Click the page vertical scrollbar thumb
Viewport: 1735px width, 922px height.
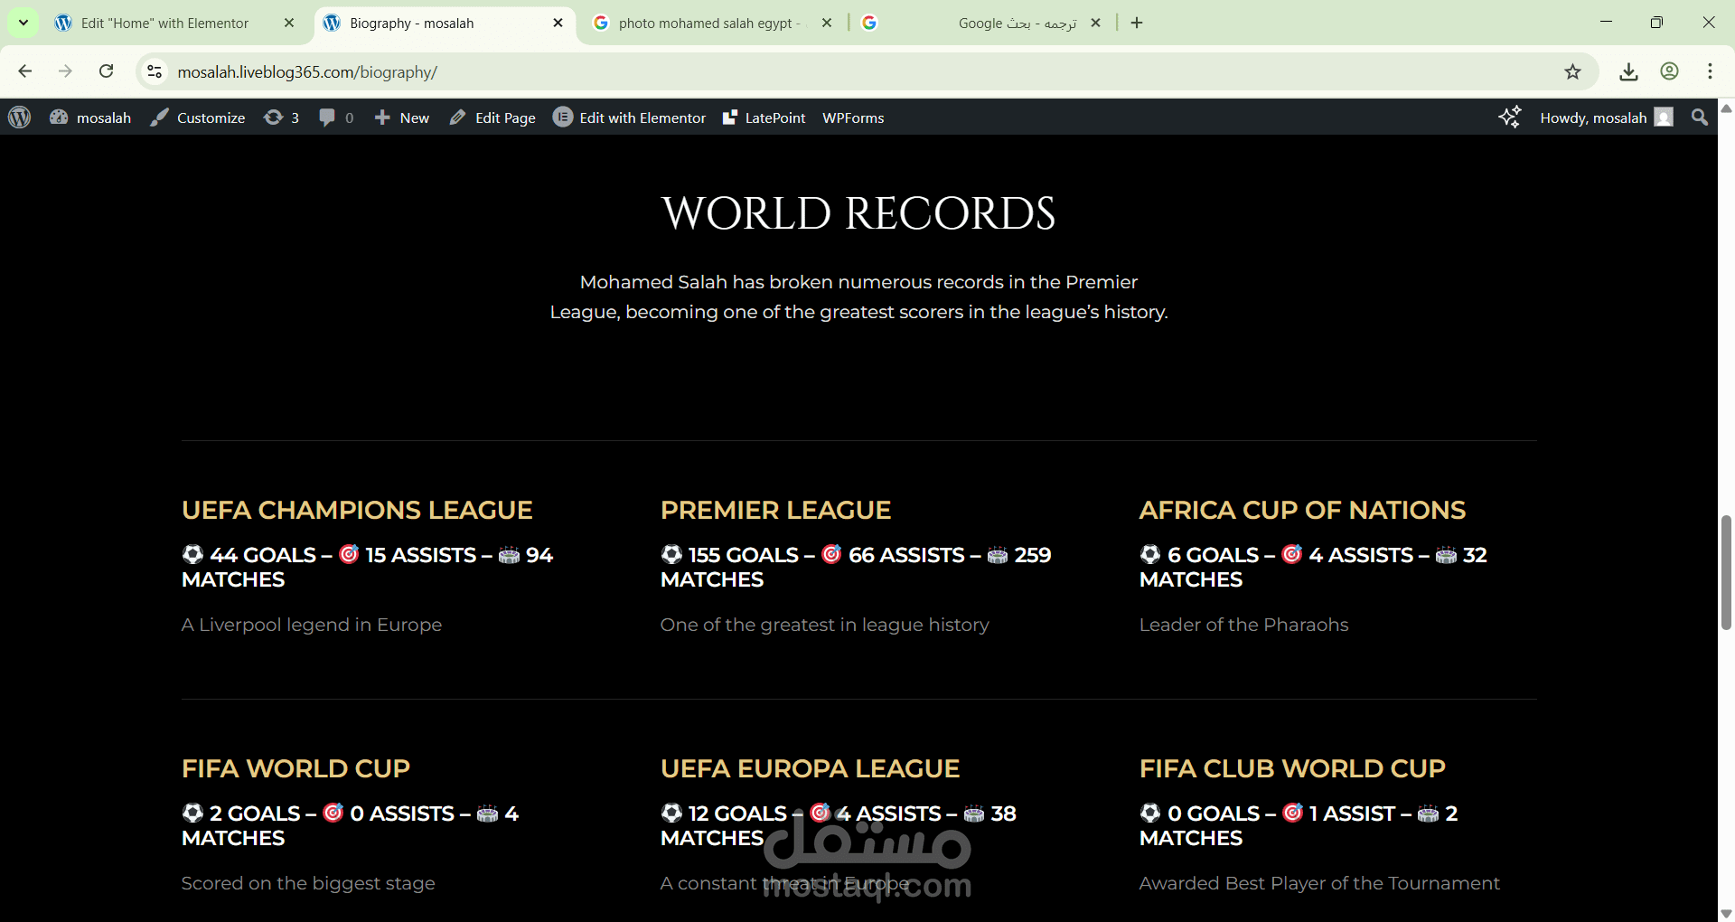pyautogui.click(x=1726, y=572)
